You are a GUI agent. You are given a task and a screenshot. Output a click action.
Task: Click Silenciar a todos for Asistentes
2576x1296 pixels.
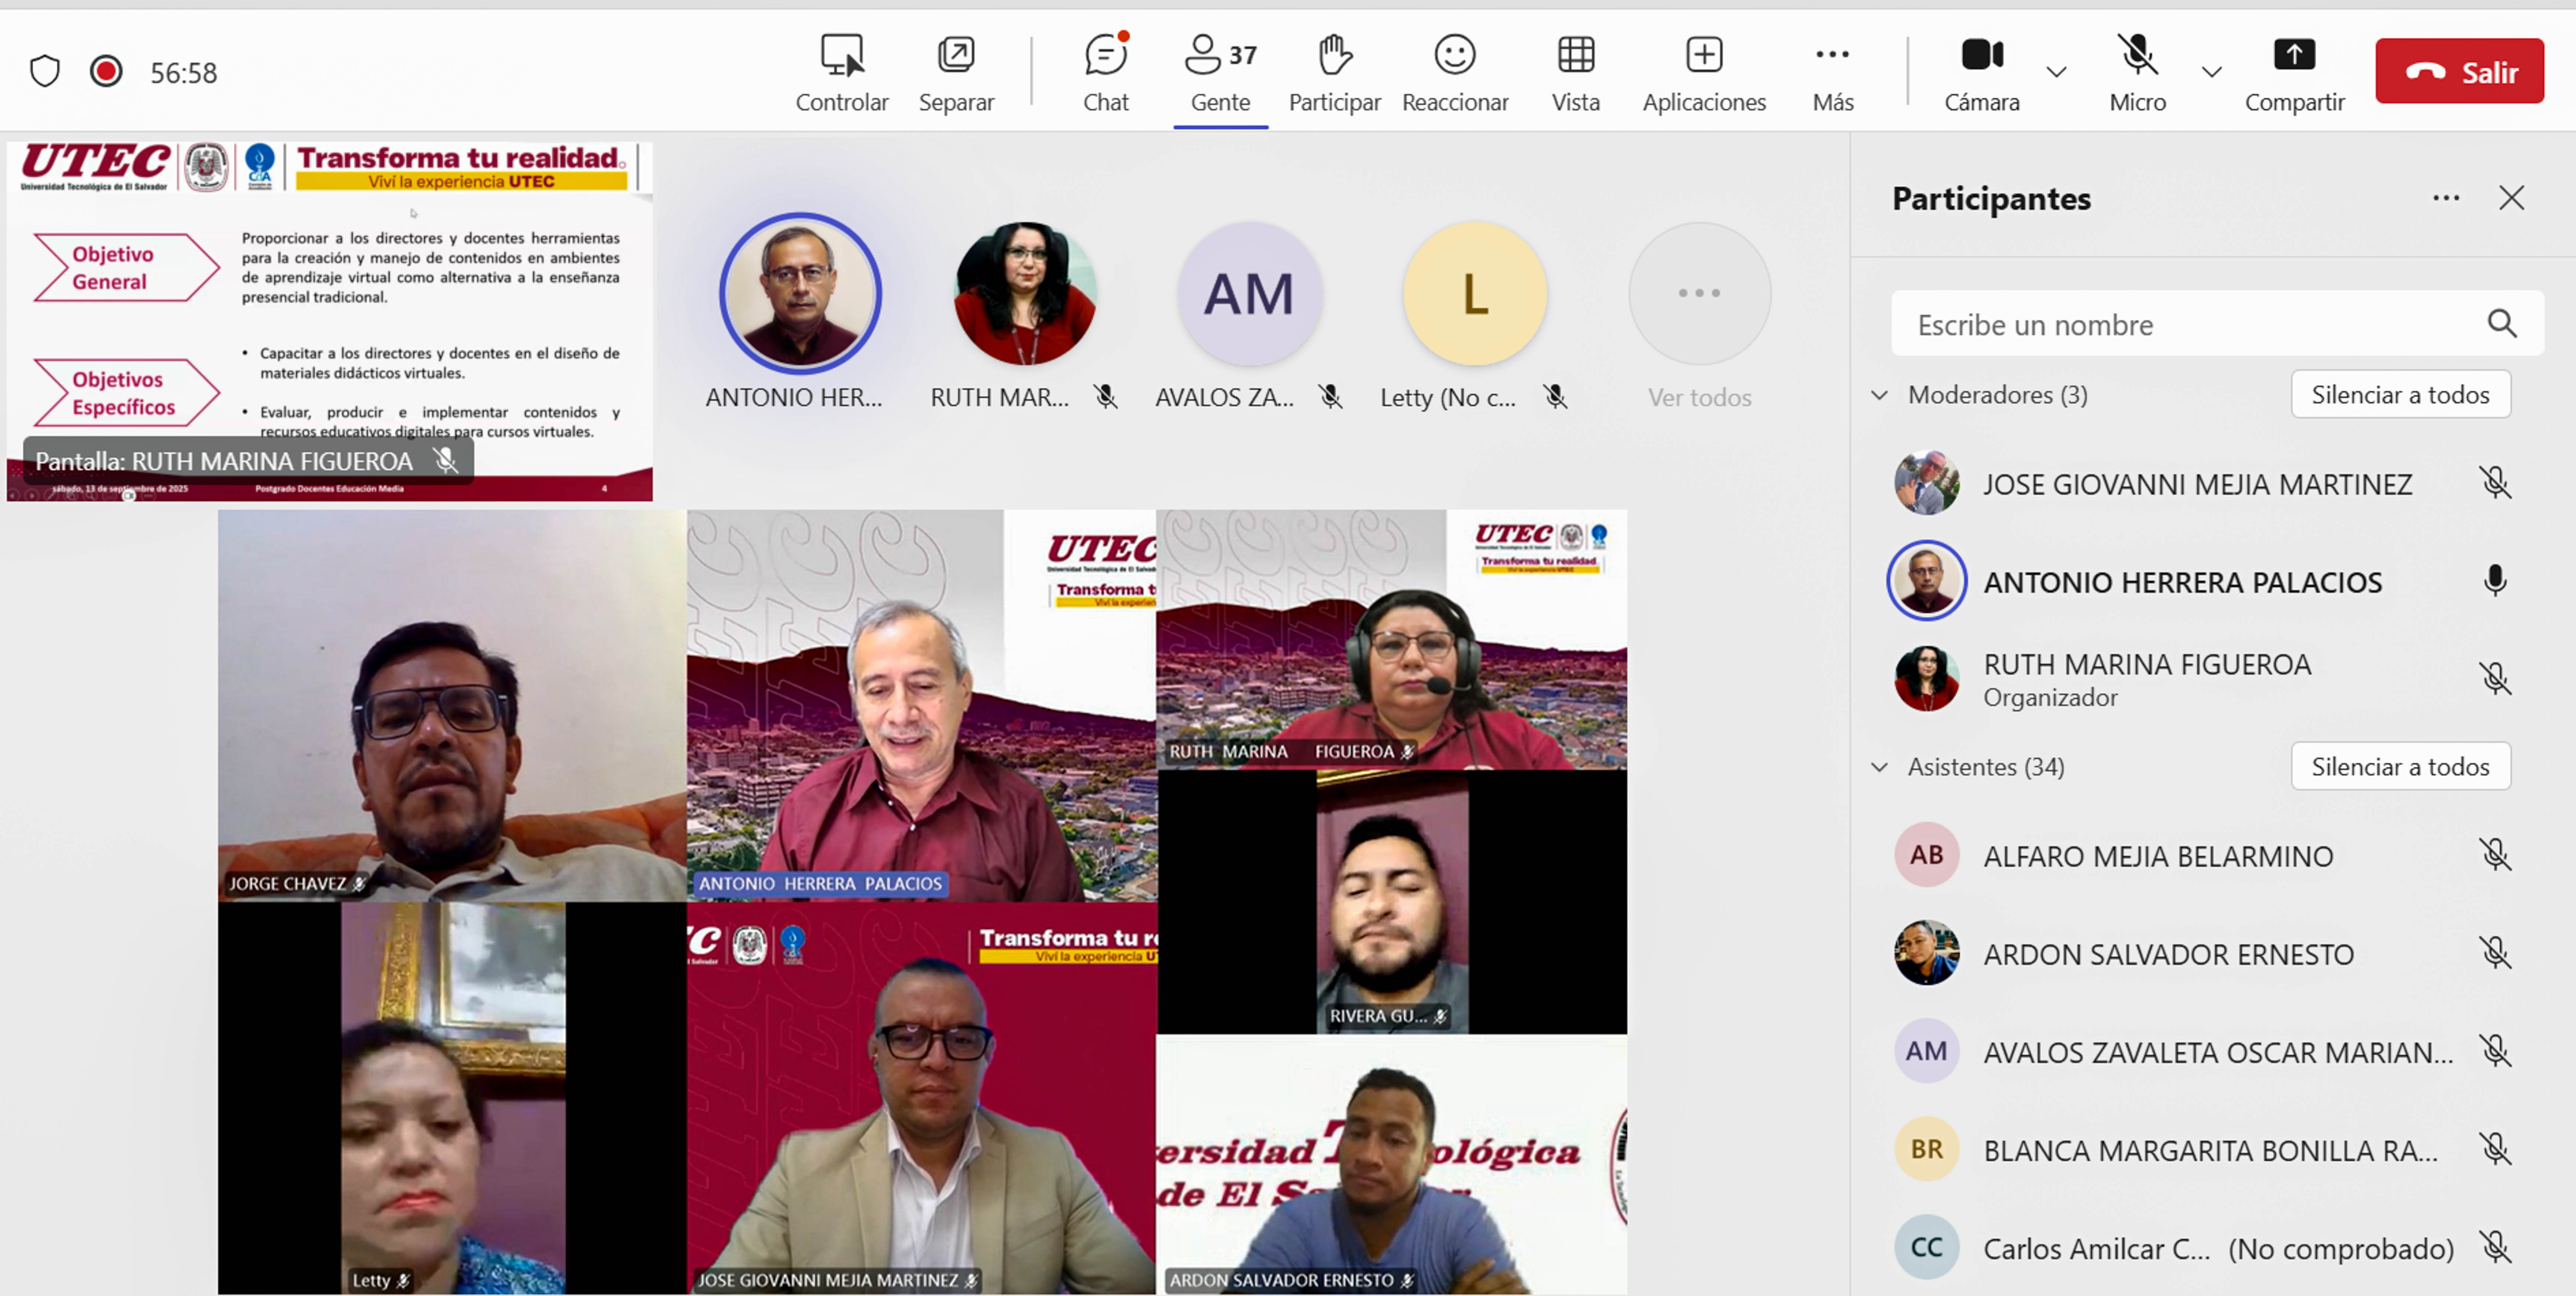(x=2399, y=767)
